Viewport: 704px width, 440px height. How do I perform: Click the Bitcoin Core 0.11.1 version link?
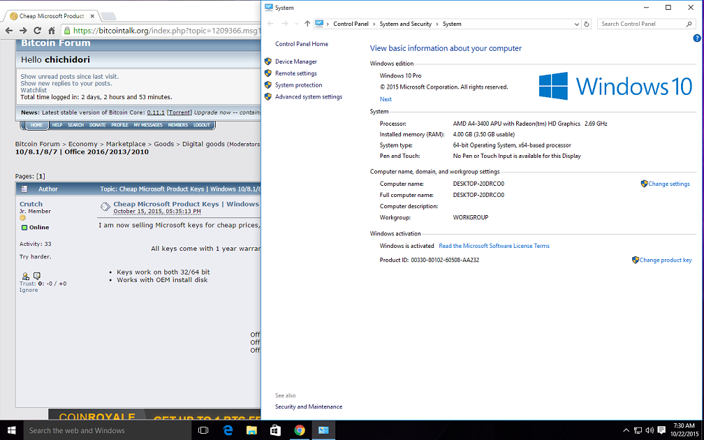(x=156, y=112)
